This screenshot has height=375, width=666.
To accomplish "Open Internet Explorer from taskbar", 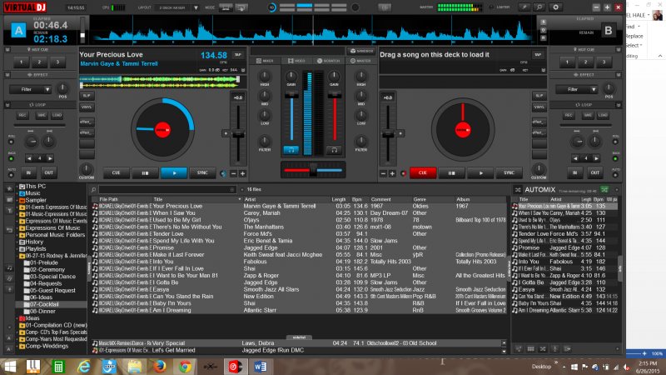I will pos(84,366).
